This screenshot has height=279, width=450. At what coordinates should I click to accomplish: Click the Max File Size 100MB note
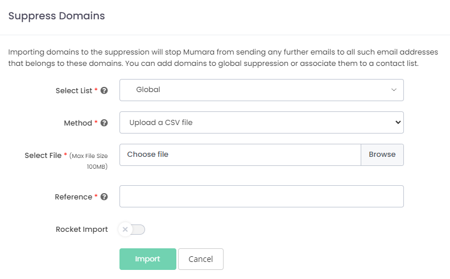(x=88, y=161)
